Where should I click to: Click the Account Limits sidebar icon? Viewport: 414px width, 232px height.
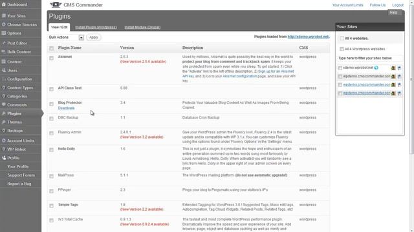tap(4, 140)
